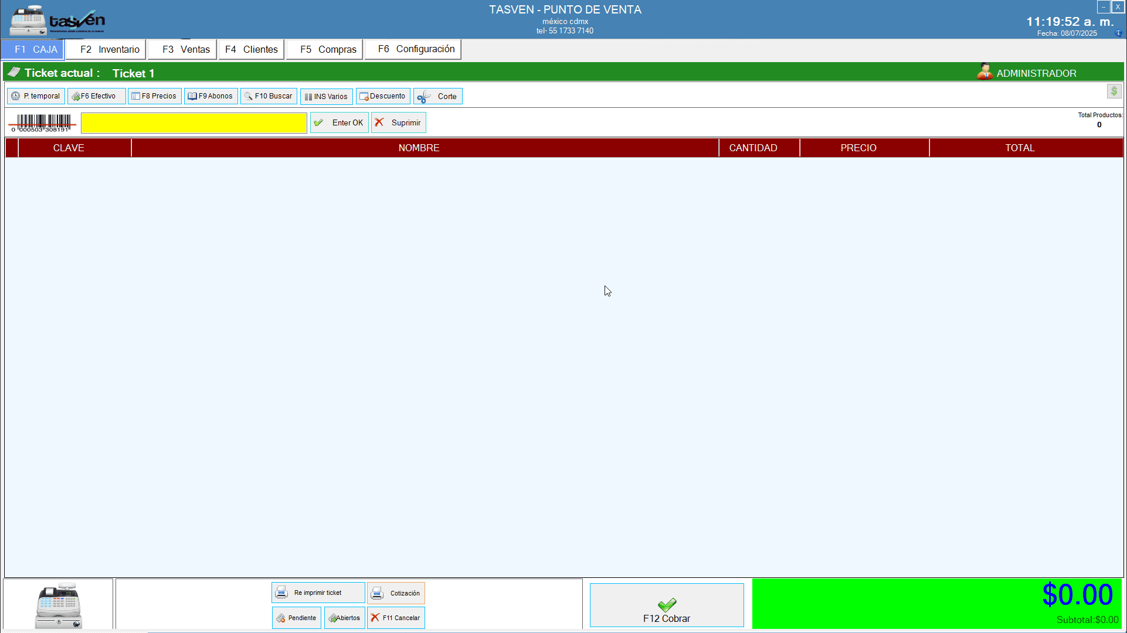Click the ADMINISTRADOR user icon
Viewport: 1127px width, 633px height.
click(x=985, y=72)
